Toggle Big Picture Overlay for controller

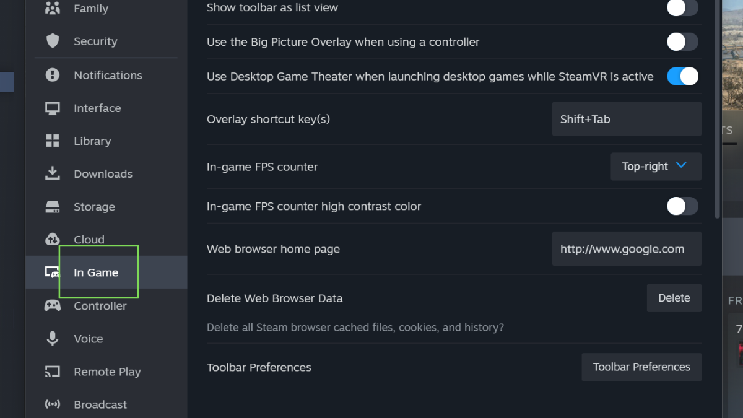[682, 42]
